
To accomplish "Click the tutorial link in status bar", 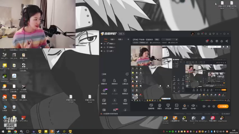I will 110,114.
